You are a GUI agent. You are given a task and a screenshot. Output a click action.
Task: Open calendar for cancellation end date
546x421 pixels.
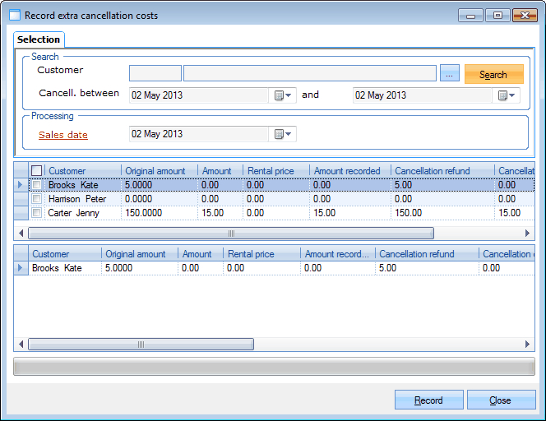tap(506, 95)
